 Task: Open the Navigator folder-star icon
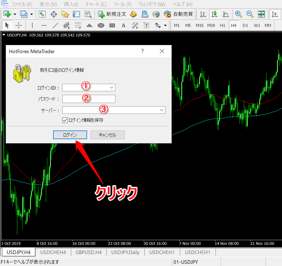pyautogui.click(x=65, y=14)
